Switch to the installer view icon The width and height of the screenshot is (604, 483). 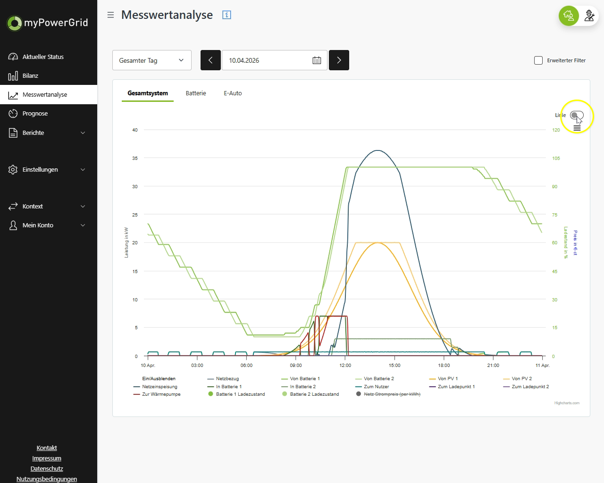[x=589, y=16]
